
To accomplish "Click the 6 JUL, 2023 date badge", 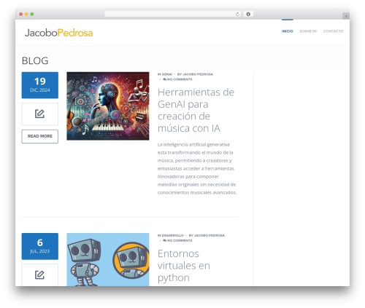I will point(40,246).
